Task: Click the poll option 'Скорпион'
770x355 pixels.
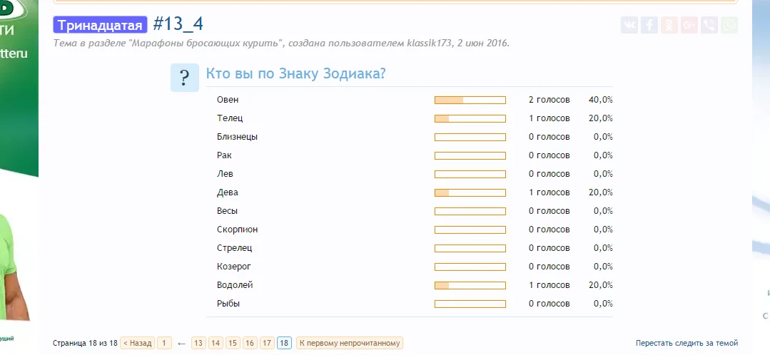Action: (x=237, y=230)
